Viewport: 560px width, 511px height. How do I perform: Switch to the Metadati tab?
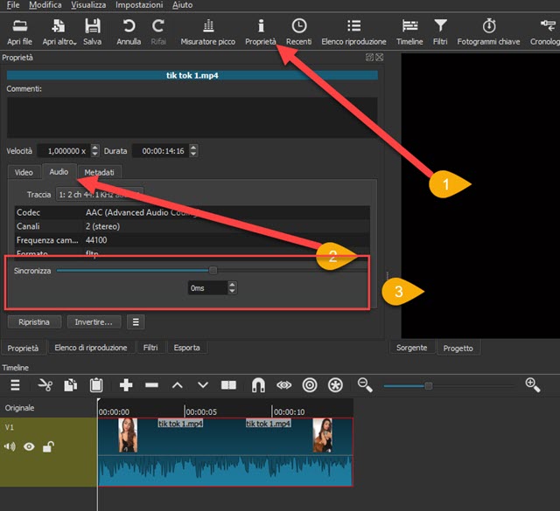(99, 172)
